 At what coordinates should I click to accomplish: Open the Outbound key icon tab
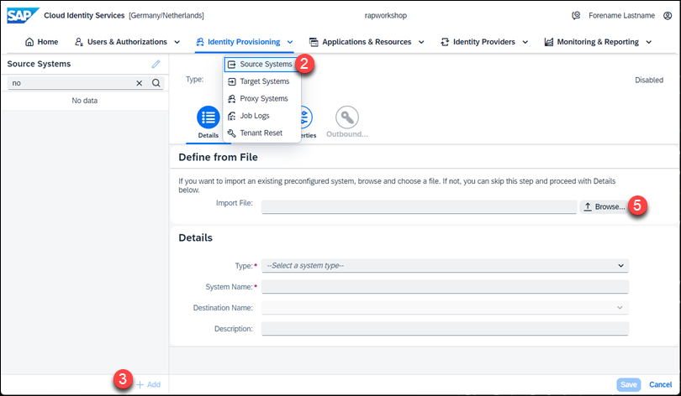(x=347, y=117)
